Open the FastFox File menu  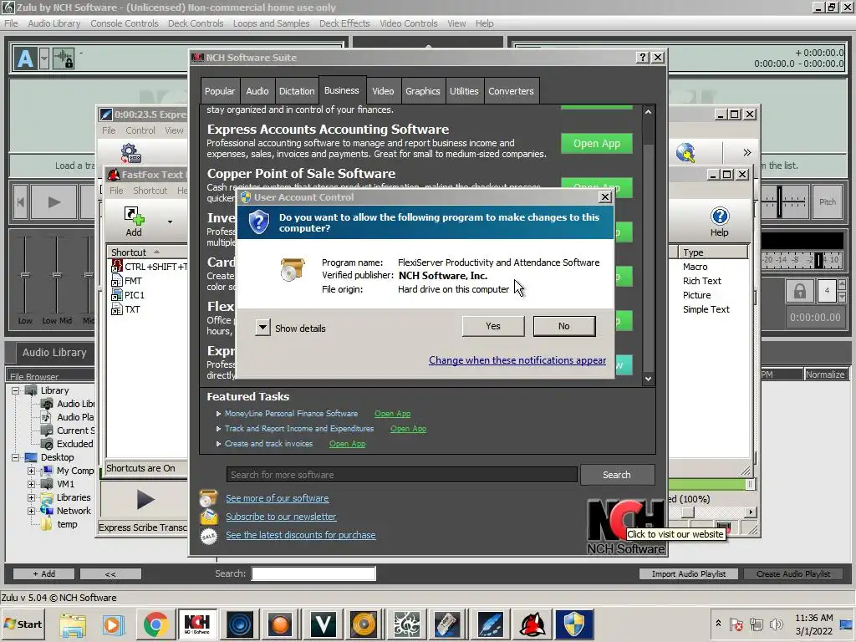(x=116, y=191)
